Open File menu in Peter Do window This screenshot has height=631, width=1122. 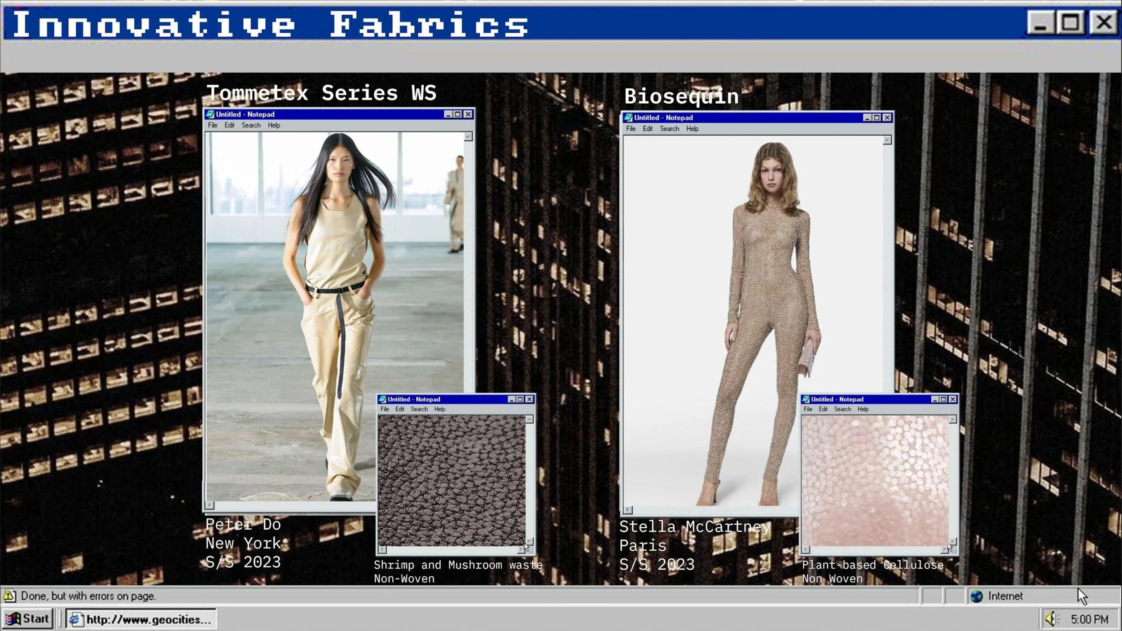(x=212, y=125)
